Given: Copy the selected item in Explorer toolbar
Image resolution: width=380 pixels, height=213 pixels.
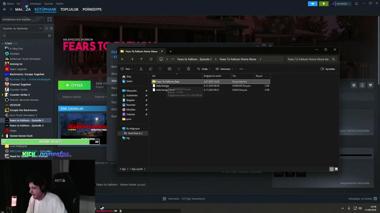Looking at the screenshot, I should pyautogui.click(x=151, y=69).
